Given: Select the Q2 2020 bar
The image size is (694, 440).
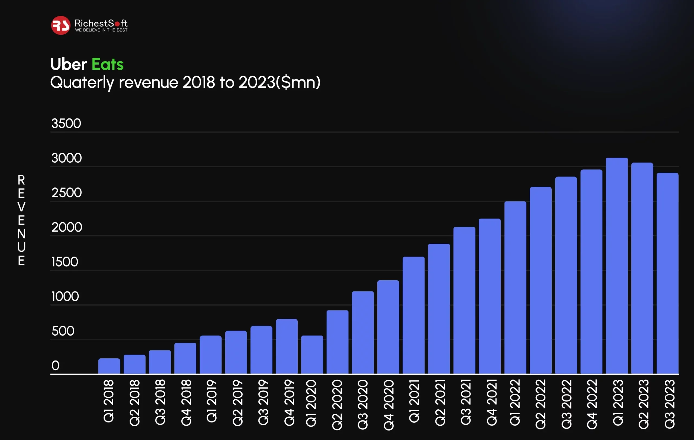Looking at the screenshot, I should coord(338,342).
